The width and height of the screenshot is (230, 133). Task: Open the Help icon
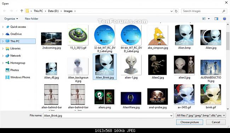pyautogui.click(x=224, y=19)
